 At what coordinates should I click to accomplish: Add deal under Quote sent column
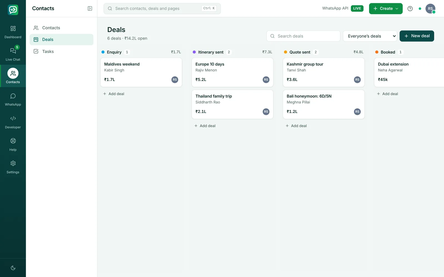tap(296, 126)
